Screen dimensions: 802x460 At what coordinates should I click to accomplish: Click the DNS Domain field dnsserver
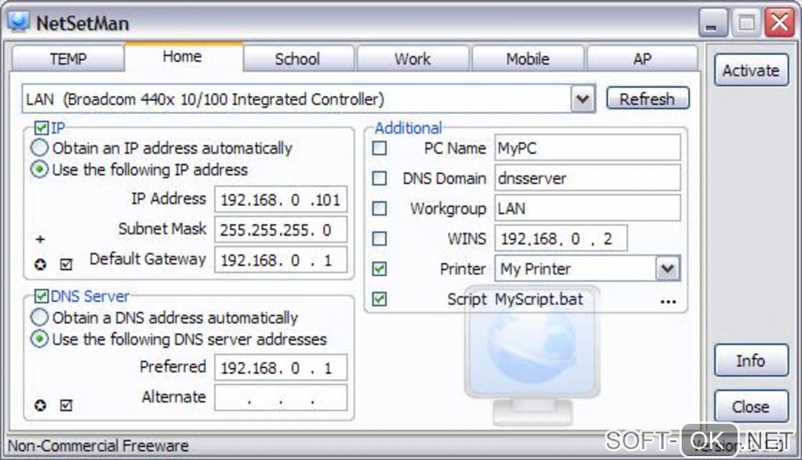587,178
